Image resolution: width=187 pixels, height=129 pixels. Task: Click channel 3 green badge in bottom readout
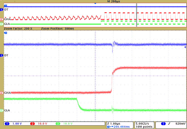coord(58,124)
